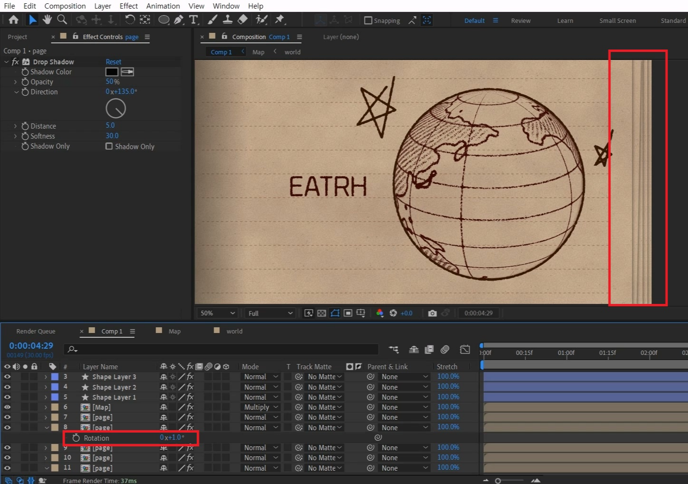Hide Shape Layer 2 with its eye icon
Image resolution: width=688 pixels, height=484 pixels.
click(7, 387)
